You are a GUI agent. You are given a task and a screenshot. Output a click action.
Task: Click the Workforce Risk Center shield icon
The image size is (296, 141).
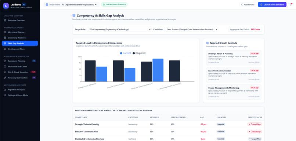coord(5,67)
